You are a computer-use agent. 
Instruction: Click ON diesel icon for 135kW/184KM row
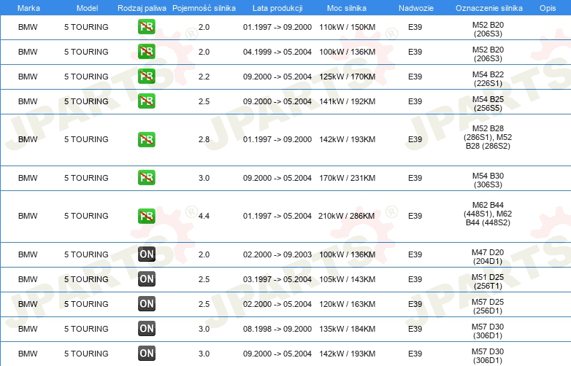[146, 329]
